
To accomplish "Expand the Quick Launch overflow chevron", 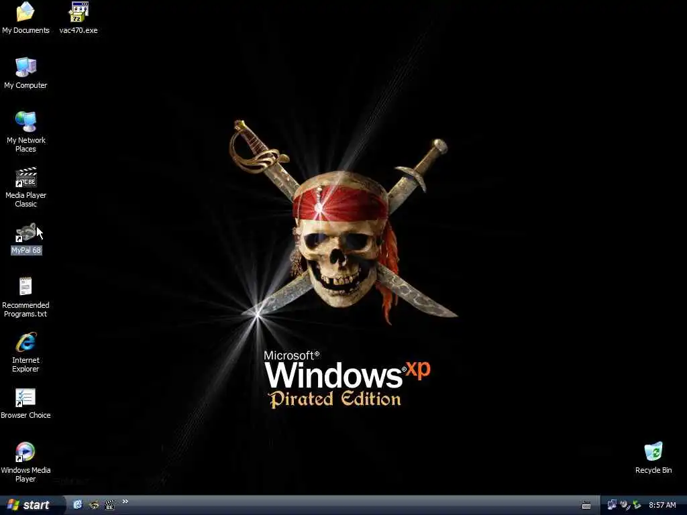I will click(x=125, y=502).
